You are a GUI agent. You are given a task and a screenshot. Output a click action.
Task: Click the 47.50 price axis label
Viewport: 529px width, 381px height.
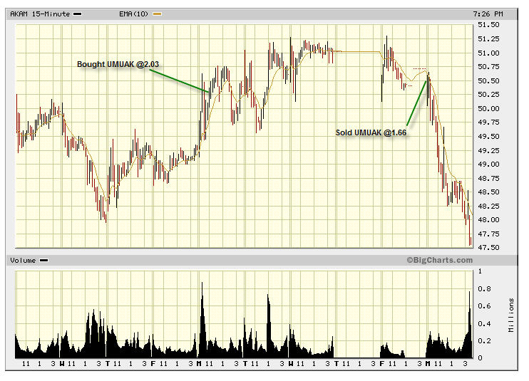(x=488, y=248)
